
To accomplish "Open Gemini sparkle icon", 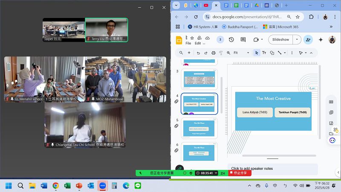I will click(321, 40).
